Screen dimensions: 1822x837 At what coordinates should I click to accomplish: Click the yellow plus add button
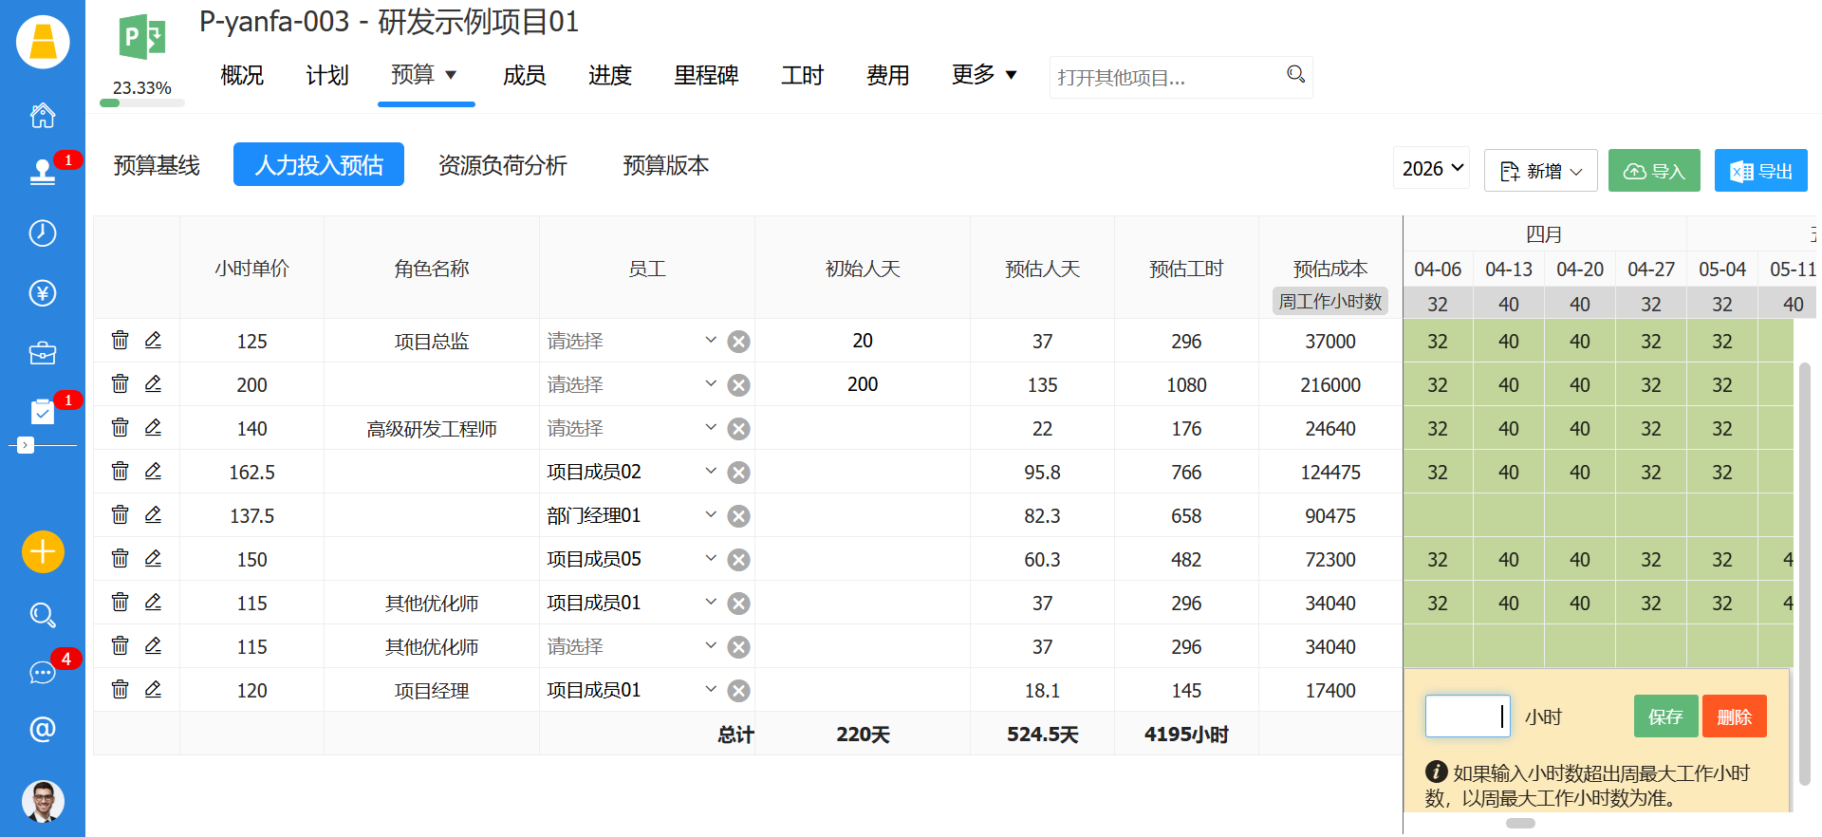(x=43, y=551)
